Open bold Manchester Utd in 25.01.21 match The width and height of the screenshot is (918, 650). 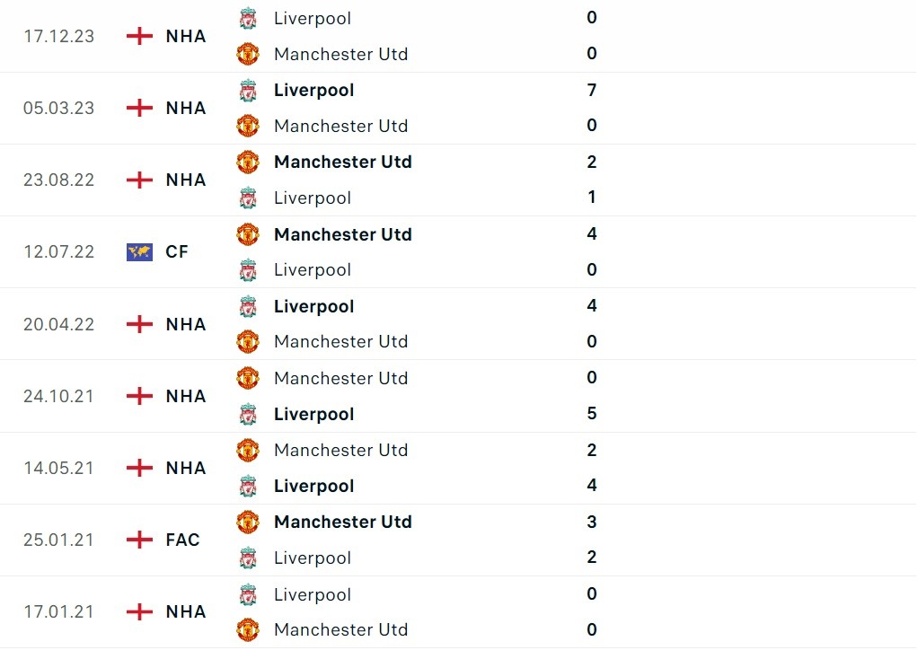tap(342, 522)
